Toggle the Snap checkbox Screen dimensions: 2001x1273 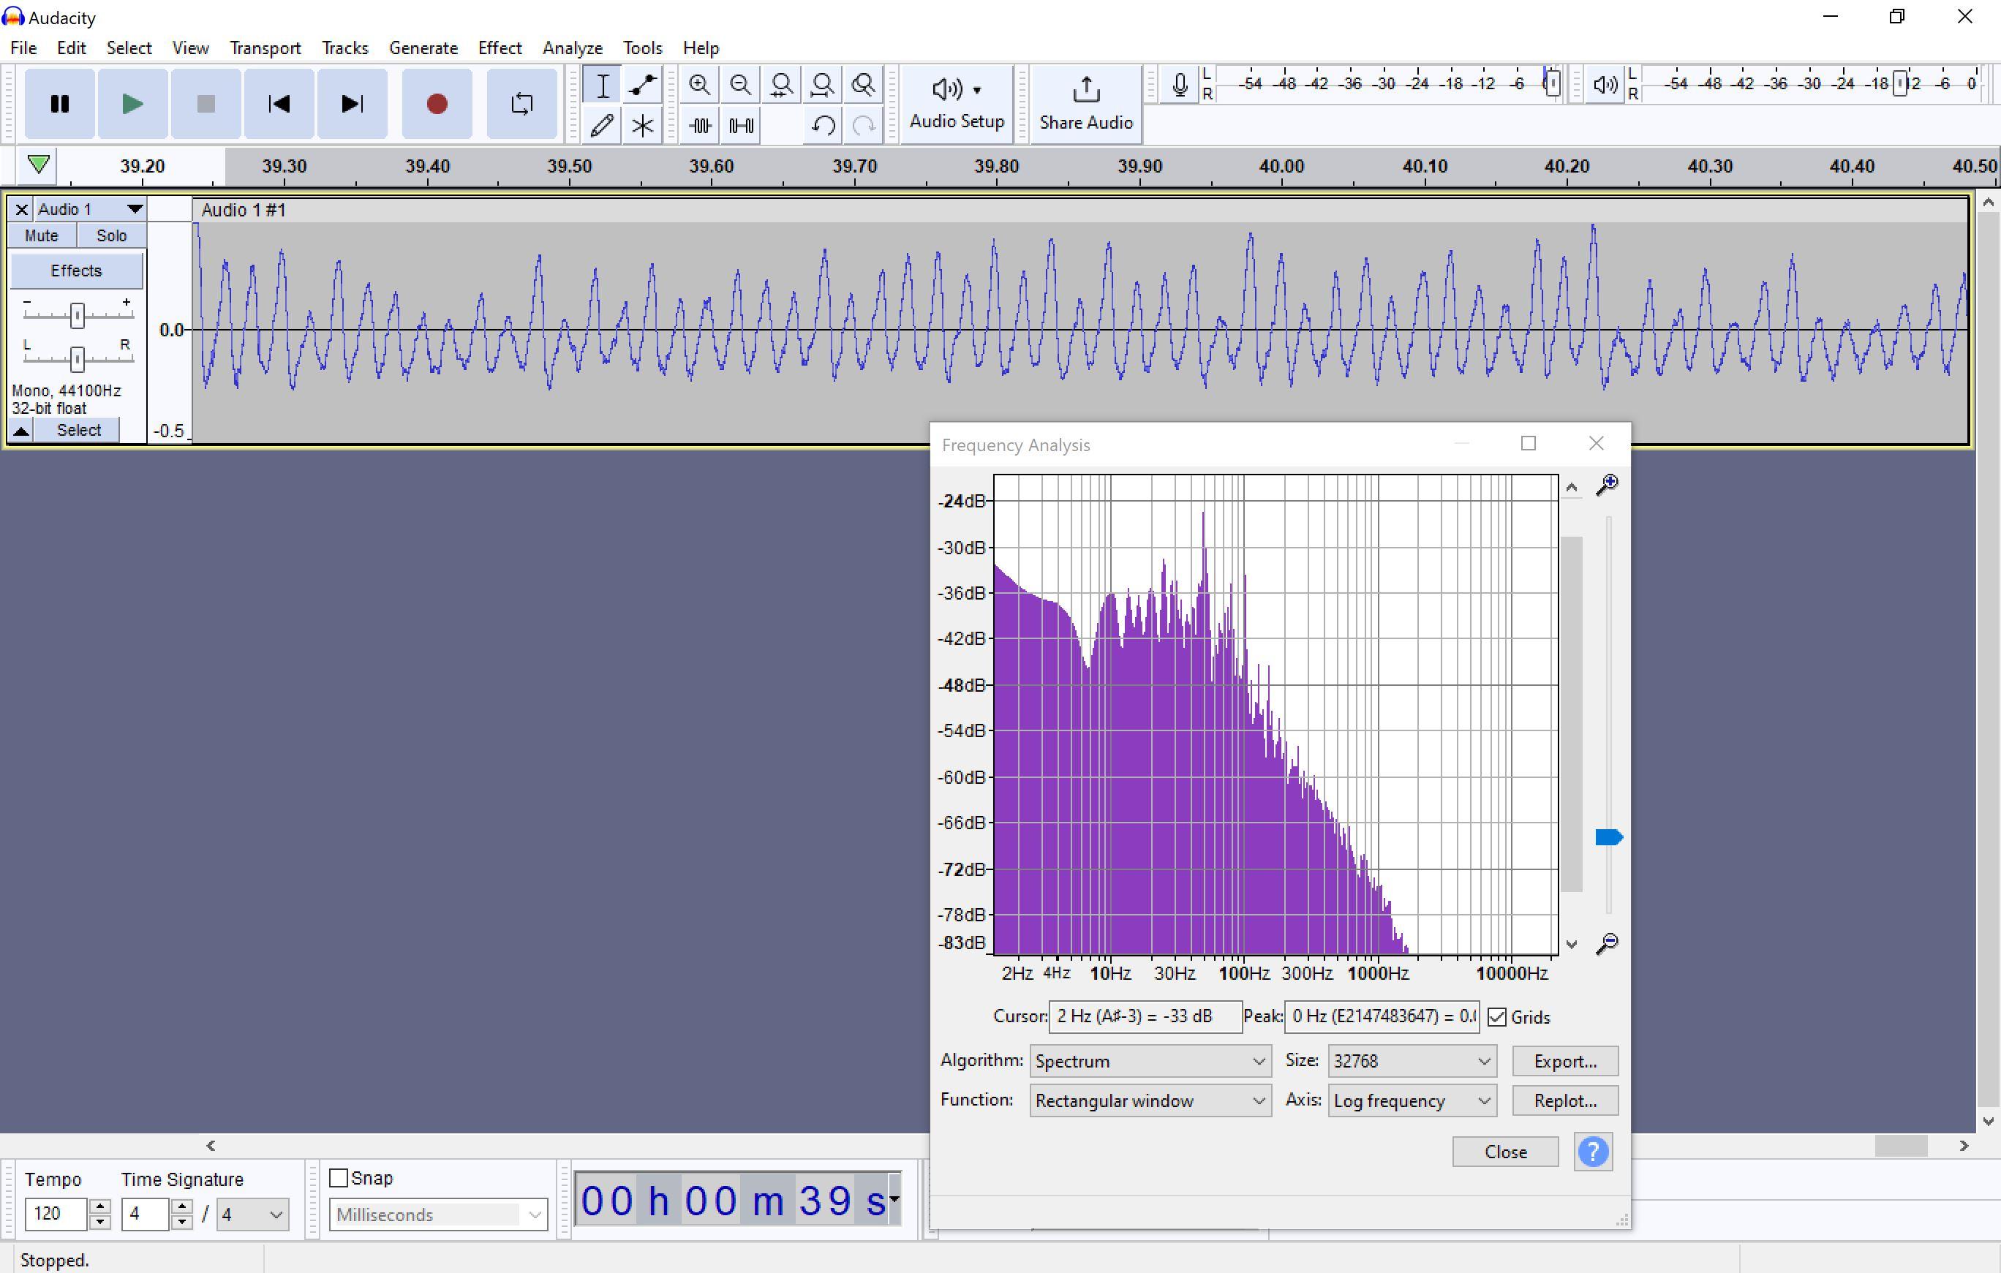(x=338, y=1177)
